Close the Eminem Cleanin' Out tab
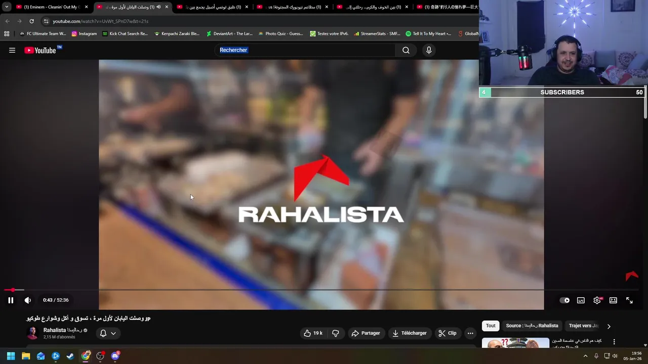Viewport: 648px width, 364px height. point(86,7)
